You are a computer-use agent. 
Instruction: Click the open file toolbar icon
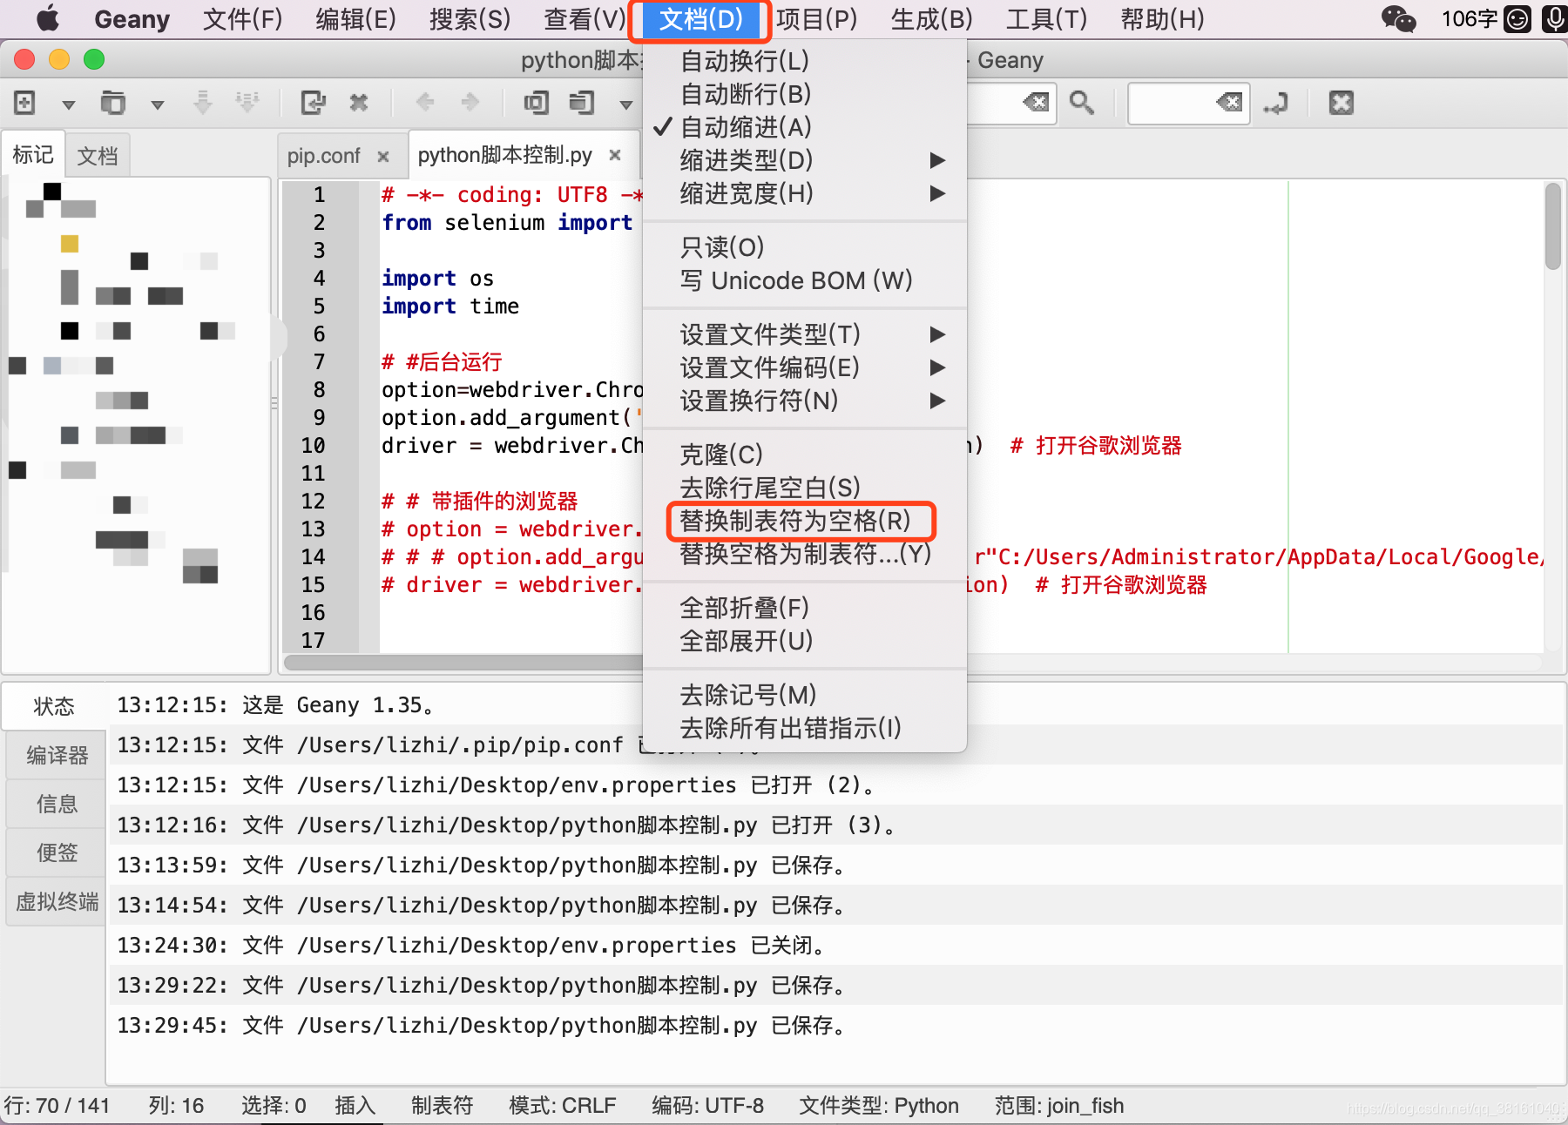pyautogui.click(x=112, y=103)
